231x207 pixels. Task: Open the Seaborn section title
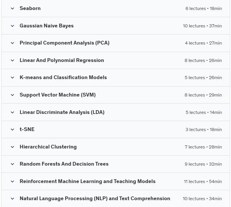(30, 8)
